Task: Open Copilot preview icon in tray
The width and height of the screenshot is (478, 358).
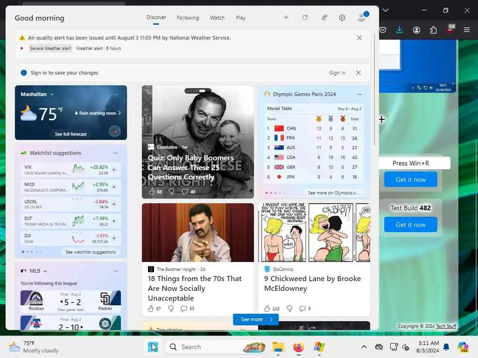Action: 463,347
